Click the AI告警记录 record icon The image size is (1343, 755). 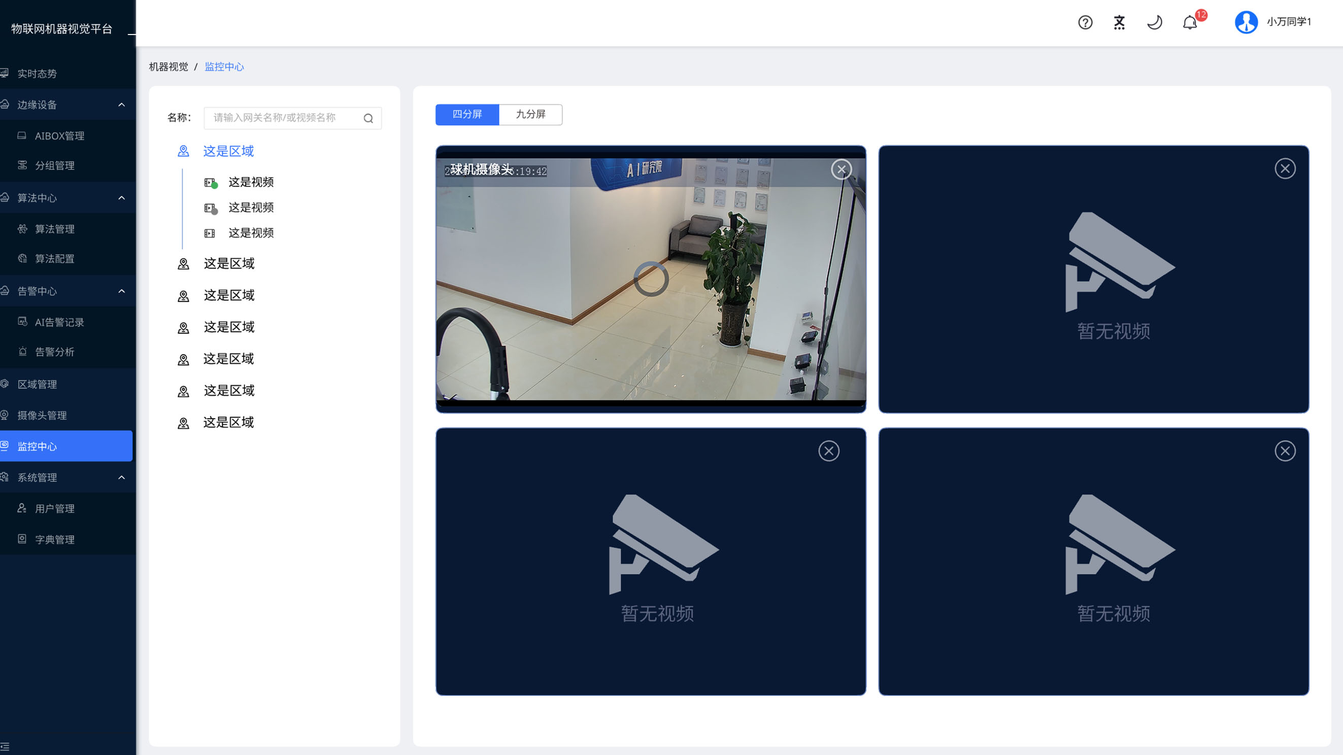click(22, 322)
